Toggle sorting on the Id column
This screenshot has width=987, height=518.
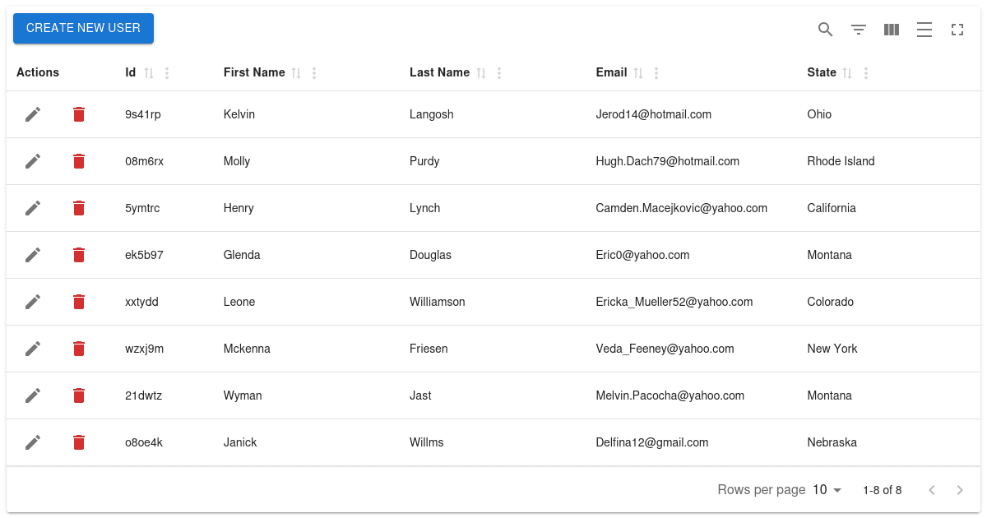[x=149, y=72]
